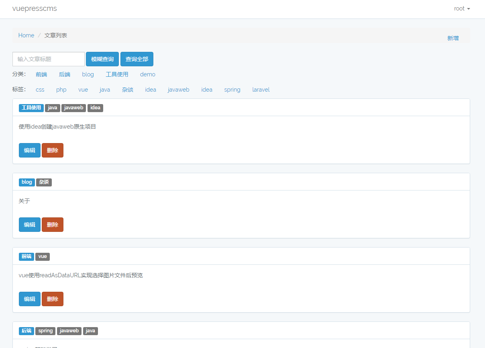Show all articles with 查询全部
The width and height of the screenshot is (485, 348).
(x=137, y=59)
